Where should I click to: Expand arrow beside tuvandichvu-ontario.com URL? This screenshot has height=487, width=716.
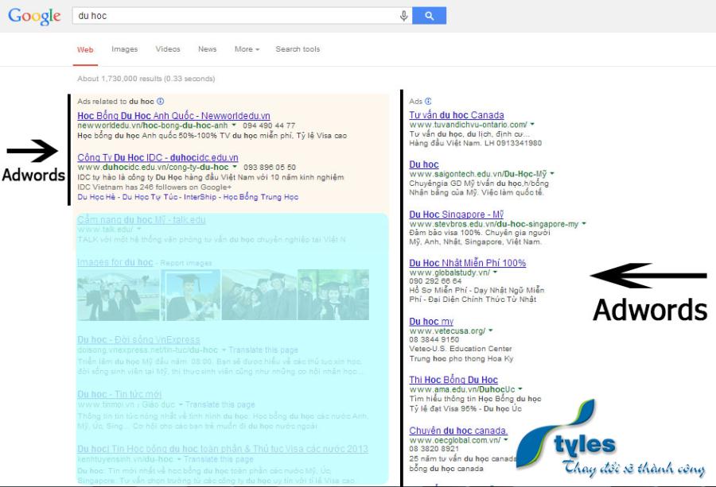point(532,124)
